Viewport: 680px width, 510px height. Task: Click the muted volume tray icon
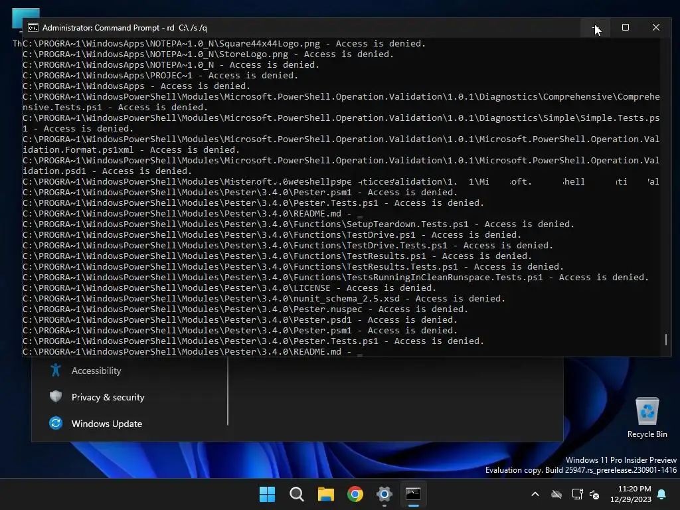click(594, 494)
